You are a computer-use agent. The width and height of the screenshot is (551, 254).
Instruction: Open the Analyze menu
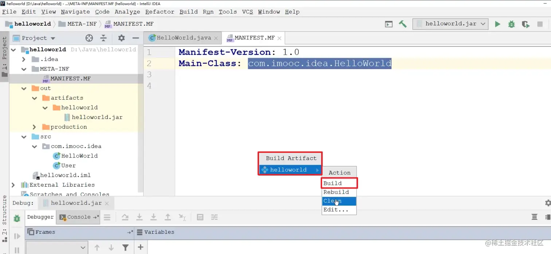127,12
